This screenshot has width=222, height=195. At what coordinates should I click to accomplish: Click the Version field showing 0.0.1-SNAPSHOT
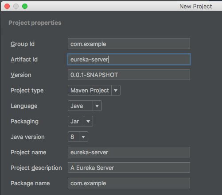pyautogui.click(x=129, y=75)
